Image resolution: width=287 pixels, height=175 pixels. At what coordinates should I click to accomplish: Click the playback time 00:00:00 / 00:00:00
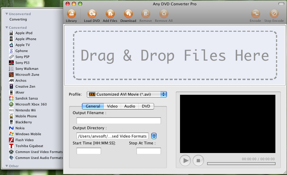coord(258,159)
